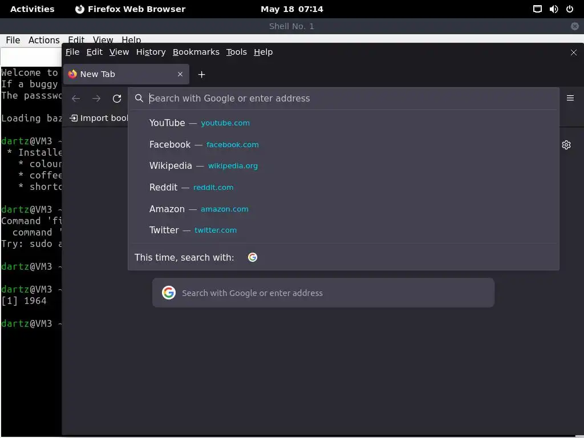The image size is (584, 438).
Task: Open a new tab with plus button
Action: 201,75
